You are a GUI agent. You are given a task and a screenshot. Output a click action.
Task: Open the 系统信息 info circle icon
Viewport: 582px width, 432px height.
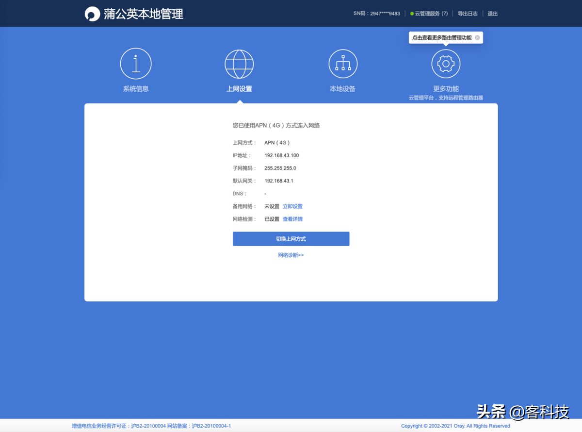[x=136, y=64]
